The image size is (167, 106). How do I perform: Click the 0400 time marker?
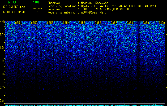[x=162, y=23]
